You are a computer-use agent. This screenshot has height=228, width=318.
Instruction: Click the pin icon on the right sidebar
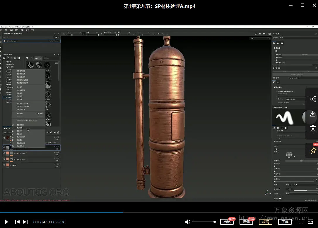pos(313,151)
